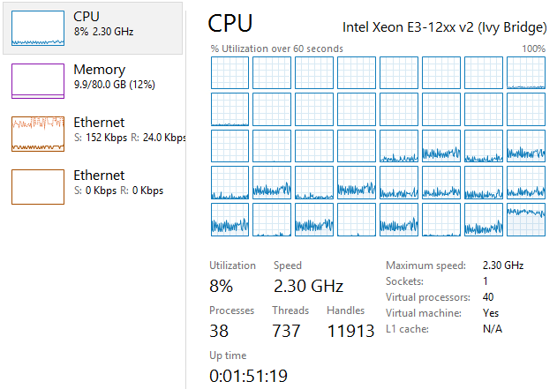
Task: Click the last processor graph in third row
Action: (x=526, y=146)
